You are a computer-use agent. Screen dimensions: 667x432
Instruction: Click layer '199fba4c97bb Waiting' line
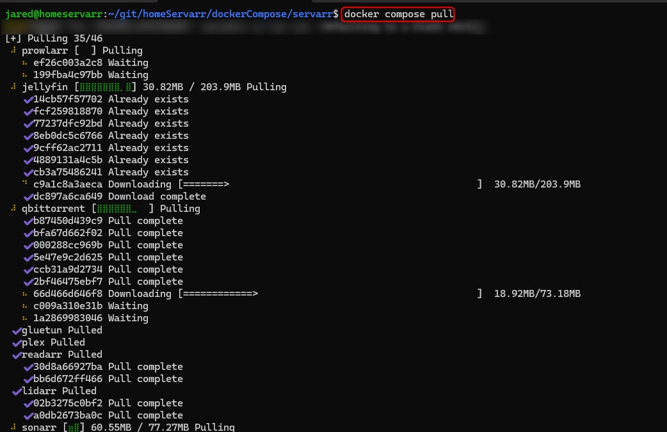(91, 75)
